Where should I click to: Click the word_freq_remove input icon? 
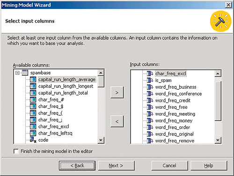pos(150,141)
